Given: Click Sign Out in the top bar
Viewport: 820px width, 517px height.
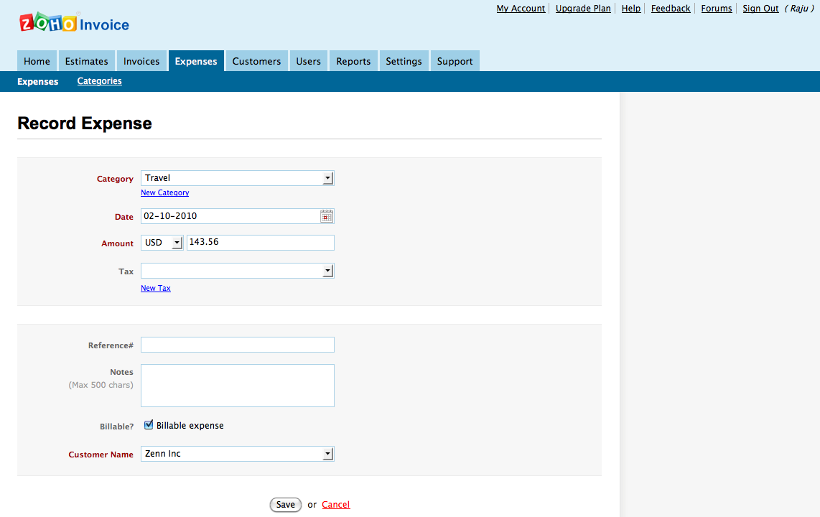Looking at the screenshot, I should coord(760,8).
